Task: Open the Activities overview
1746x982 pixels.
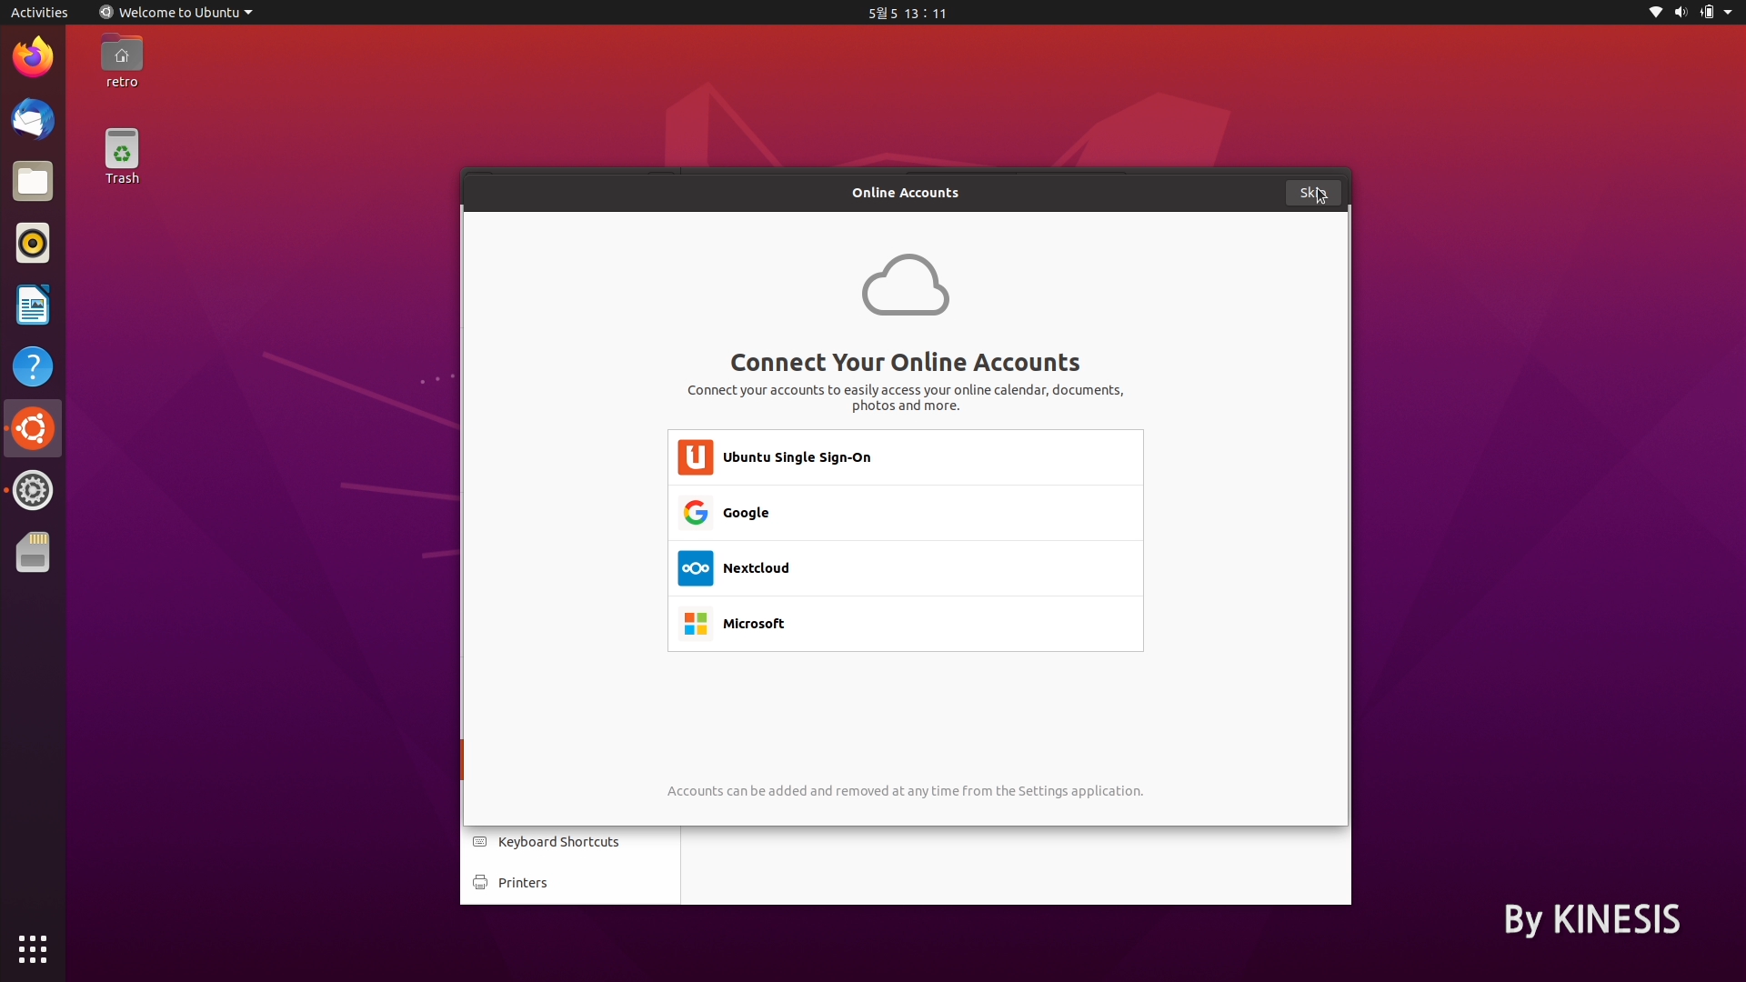Action: [x=39, y=13]
